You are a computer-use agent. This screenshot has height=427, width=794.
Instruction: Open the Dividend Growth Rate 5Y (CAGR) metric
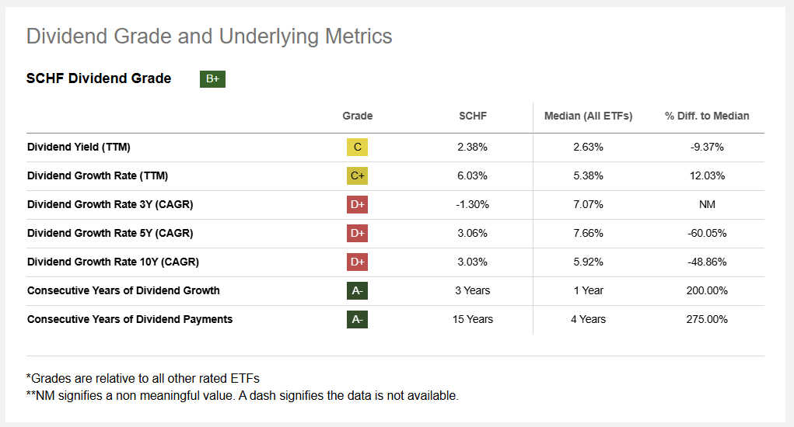[110, 233]
